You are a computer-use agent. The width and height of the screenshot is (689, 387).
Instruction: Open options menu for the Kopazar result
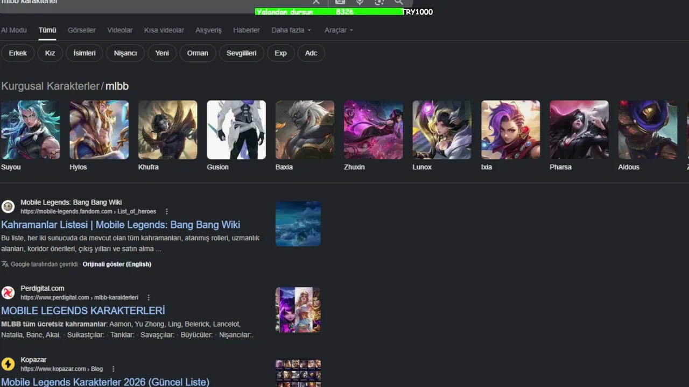(114, 369)
